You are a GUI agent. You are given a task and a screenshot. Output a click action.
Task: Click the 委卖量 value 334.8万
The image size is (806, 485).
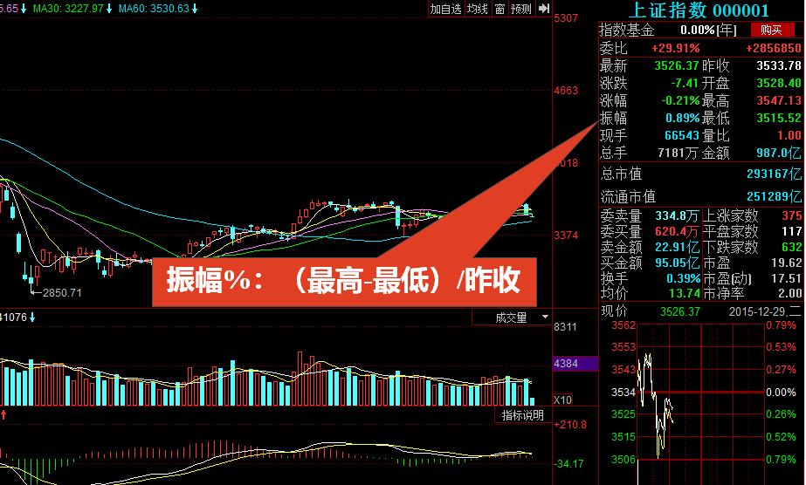[678, 216]
